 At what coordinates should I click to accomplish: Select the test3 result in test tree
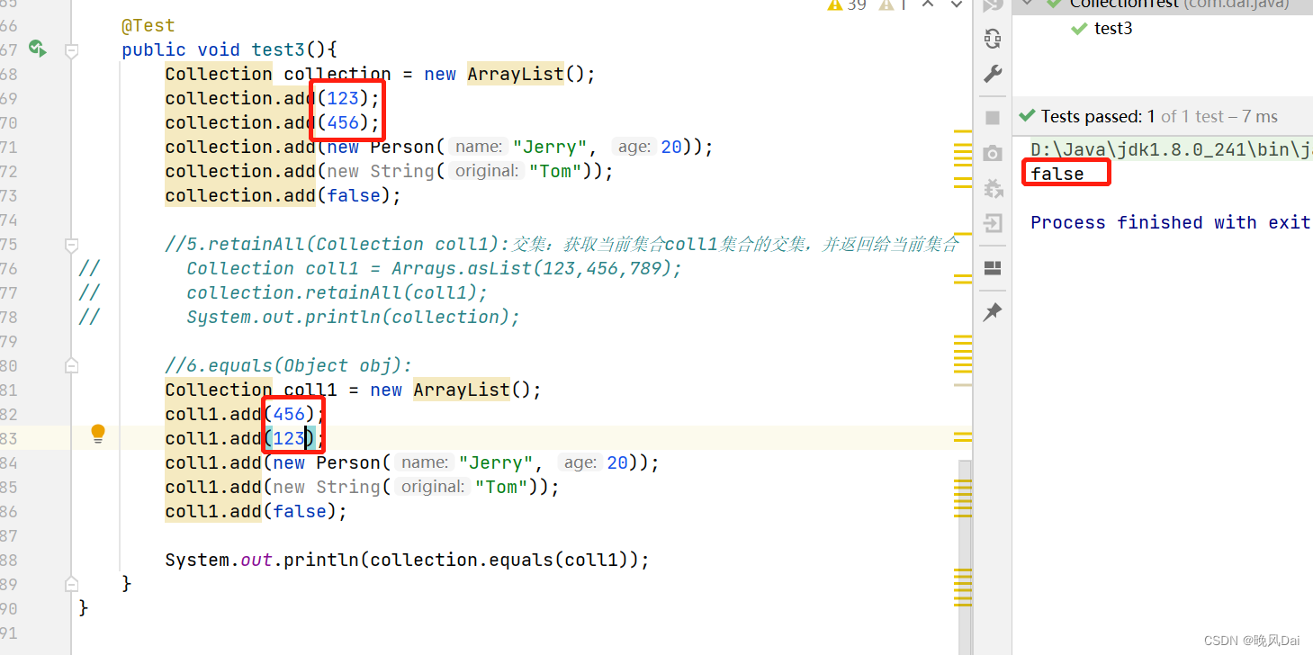pos(1113,29)
